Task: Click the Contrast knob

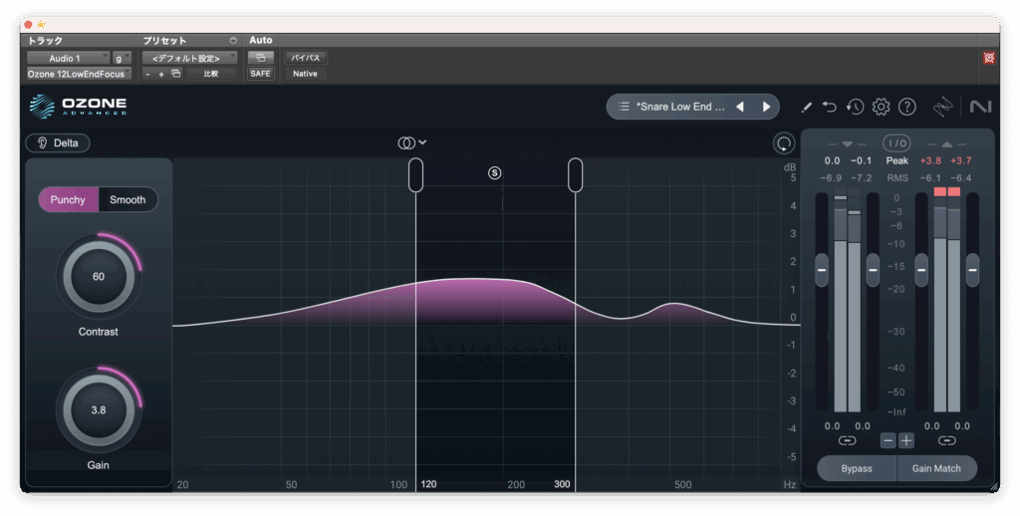Action: pyautogui.click(x=99, y=277)
